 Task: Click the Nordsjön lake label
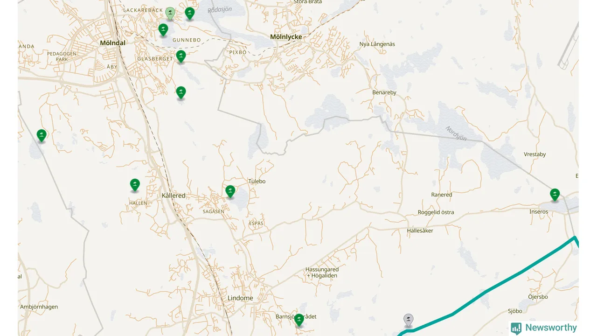coord(456,133)
